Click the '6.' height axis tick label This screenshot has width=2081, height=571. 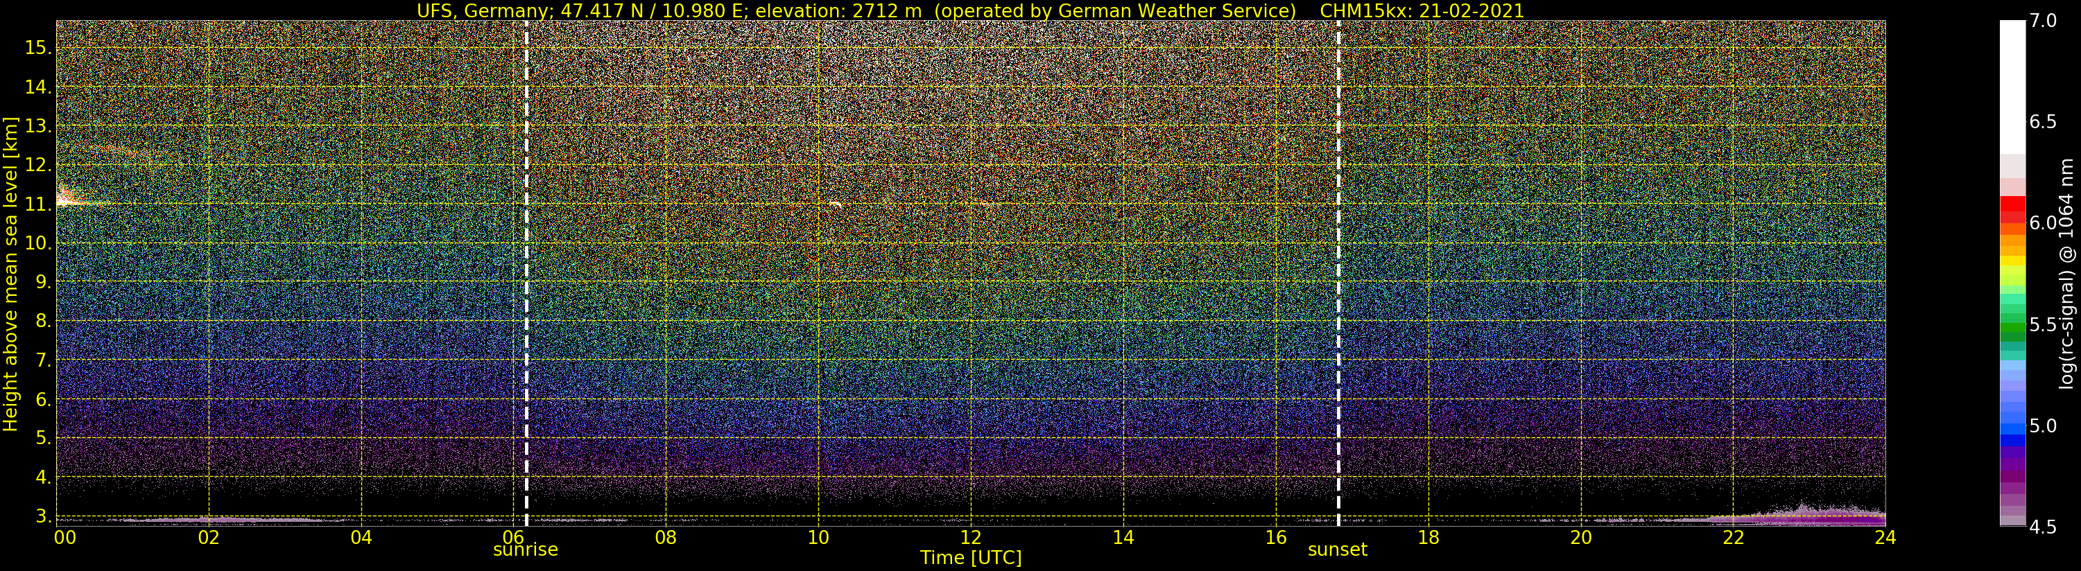coord(43,399)
